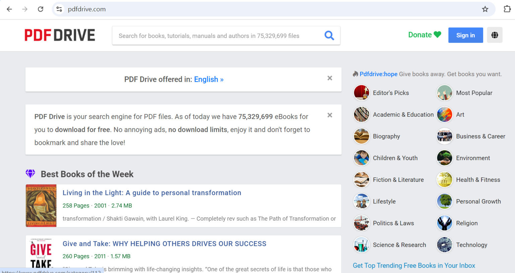Open the Pdfdrive:hope megaphone icon

(355, 73)
